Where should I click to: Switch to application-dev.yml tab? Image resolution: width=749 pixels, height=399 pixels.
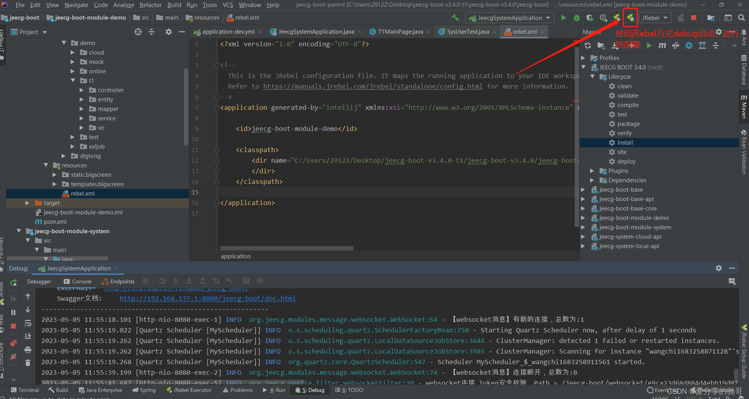(228, 32)
